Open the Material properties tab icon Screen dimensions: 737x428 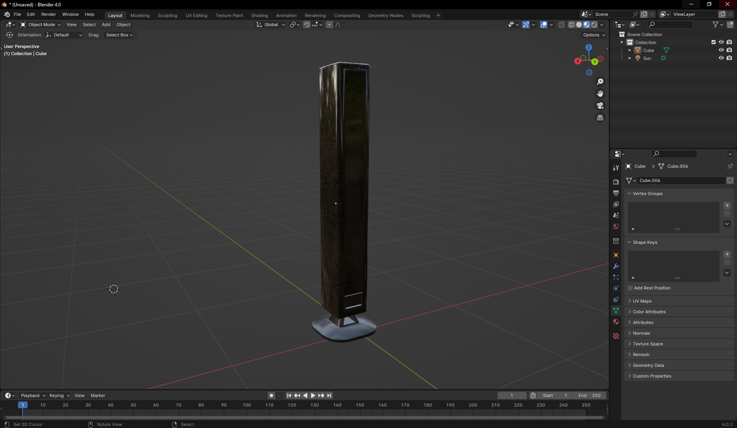click(616, 322)
